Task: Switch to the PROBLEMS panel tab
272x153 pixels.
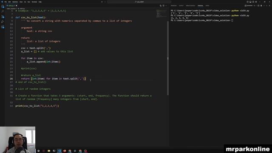Action: [x=174, y=6]
